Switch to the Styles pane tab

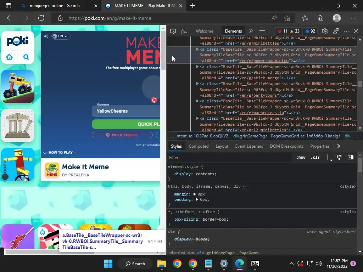(177, 146)
